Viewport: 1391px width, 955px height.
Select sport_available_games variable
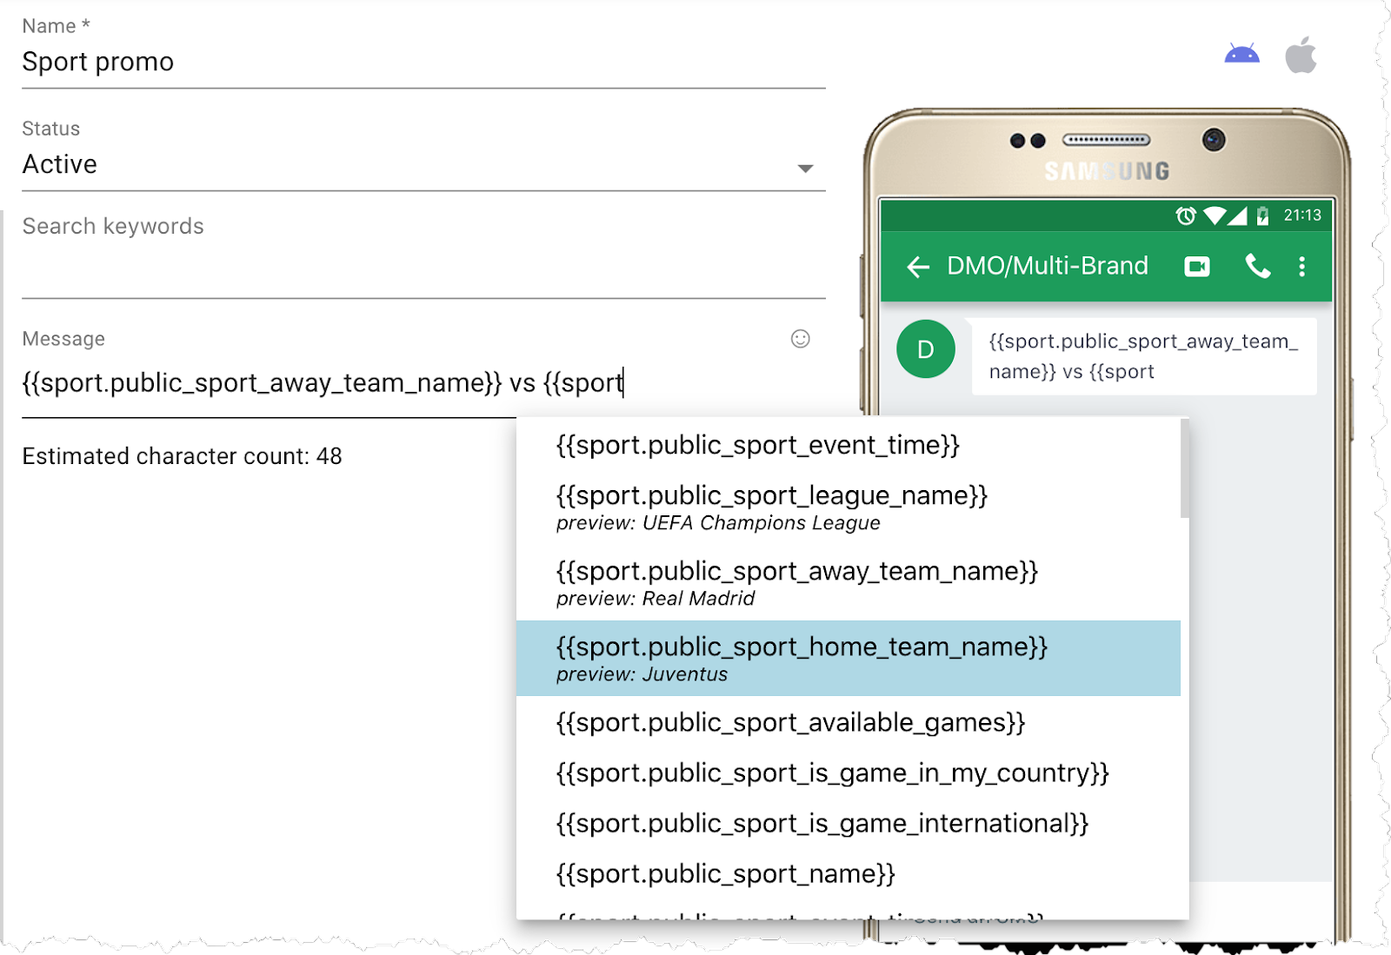(790, 723)
